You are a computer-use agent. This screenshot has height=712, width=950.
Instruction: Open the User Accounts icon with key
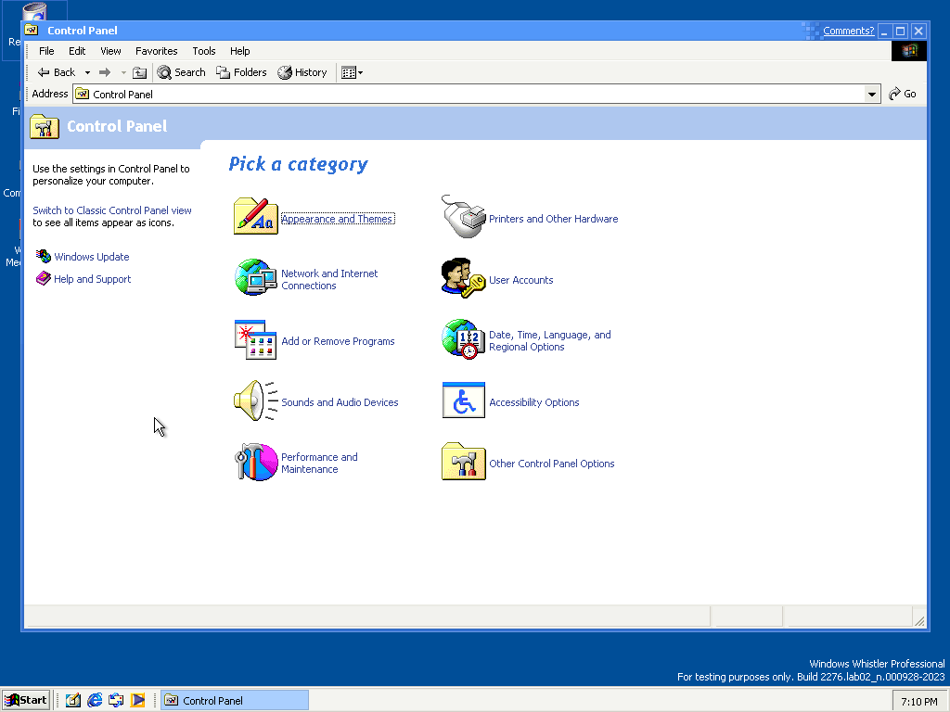tap(464, 278)
